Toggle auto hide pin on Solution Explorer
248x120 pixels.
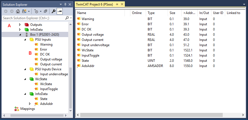point(65,4)
